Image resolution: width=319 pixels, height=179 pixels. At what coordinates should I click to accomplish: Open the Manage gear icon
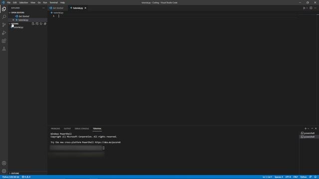(4, 171)
